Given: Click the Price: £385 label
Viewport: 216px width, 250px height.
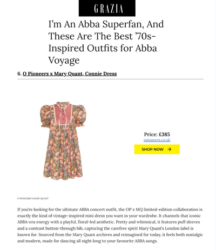Looking at the screenshot, I should coord(157,134).
